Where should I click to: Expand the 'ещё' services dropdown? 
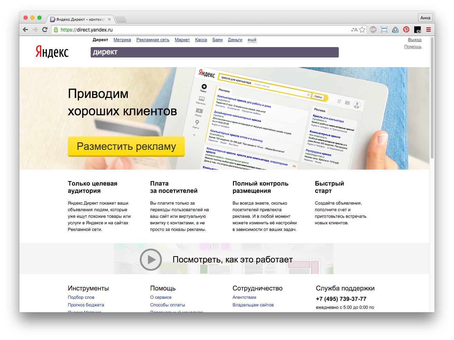click(x=252, y=40)
